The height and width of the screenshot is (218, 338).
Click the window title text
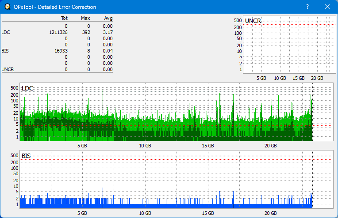tap(55, 7)
